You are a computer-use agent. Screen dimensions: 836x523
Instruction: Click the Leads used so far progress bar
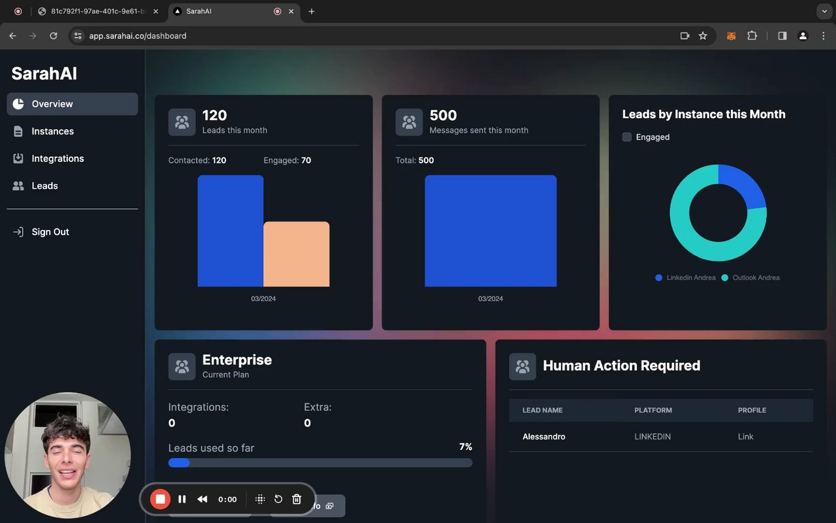(320, 462)
